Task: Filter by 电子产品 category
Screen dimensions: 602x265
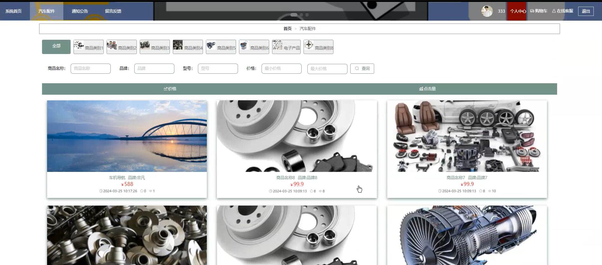Action: 286,47
